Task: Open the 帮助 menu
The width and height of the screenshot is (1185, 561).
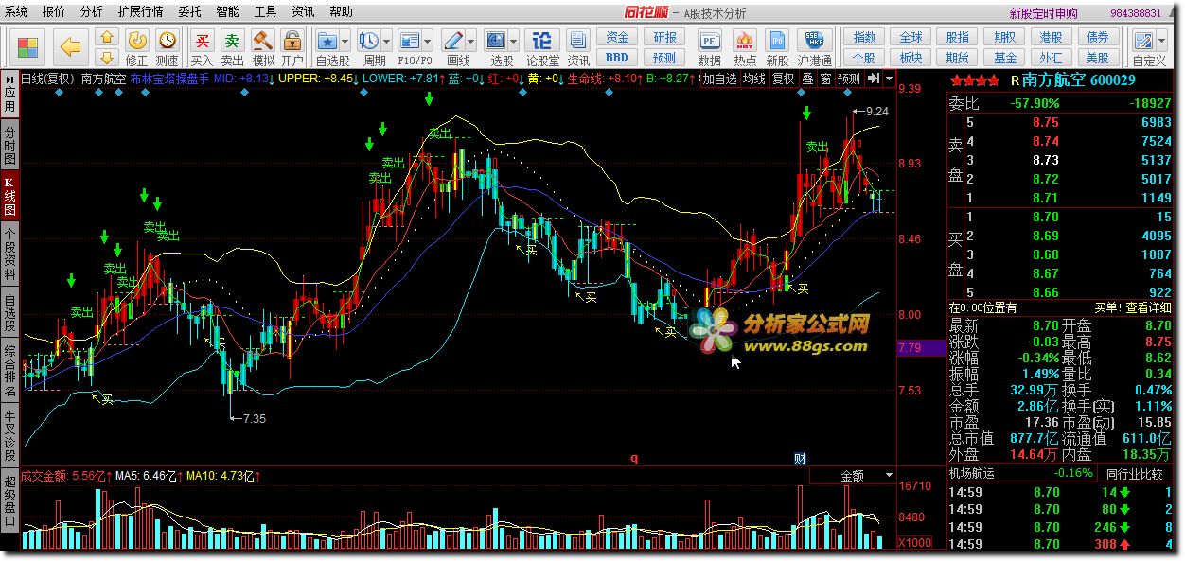Action: (x=341, y=11)
